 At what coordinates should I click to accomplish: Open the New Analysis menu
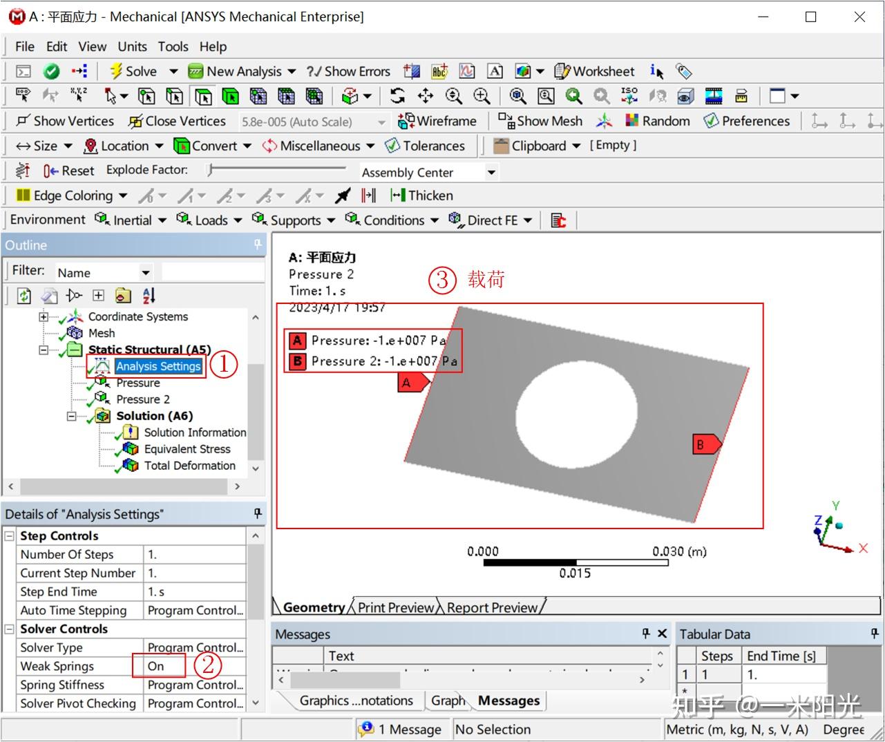pyautogui.click(x=241, y=71)
